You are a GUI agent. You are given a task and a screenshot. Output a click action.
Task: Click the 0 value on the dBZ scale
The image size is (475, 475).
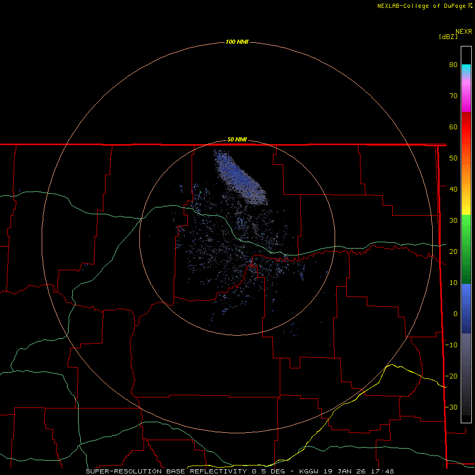click(455, 314)
